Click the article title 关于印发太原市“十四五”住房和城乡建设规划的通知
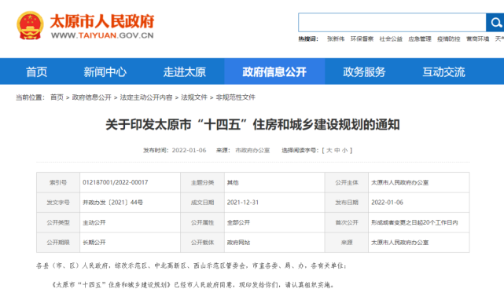This screenshot has height=300, width=504. (x=252, y=125)
